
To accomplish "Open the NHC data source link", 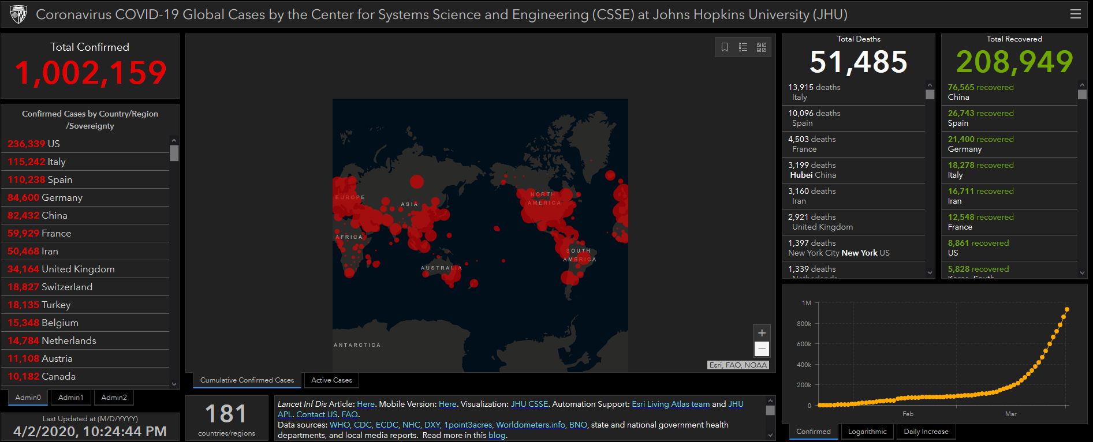I will point(411,425).
